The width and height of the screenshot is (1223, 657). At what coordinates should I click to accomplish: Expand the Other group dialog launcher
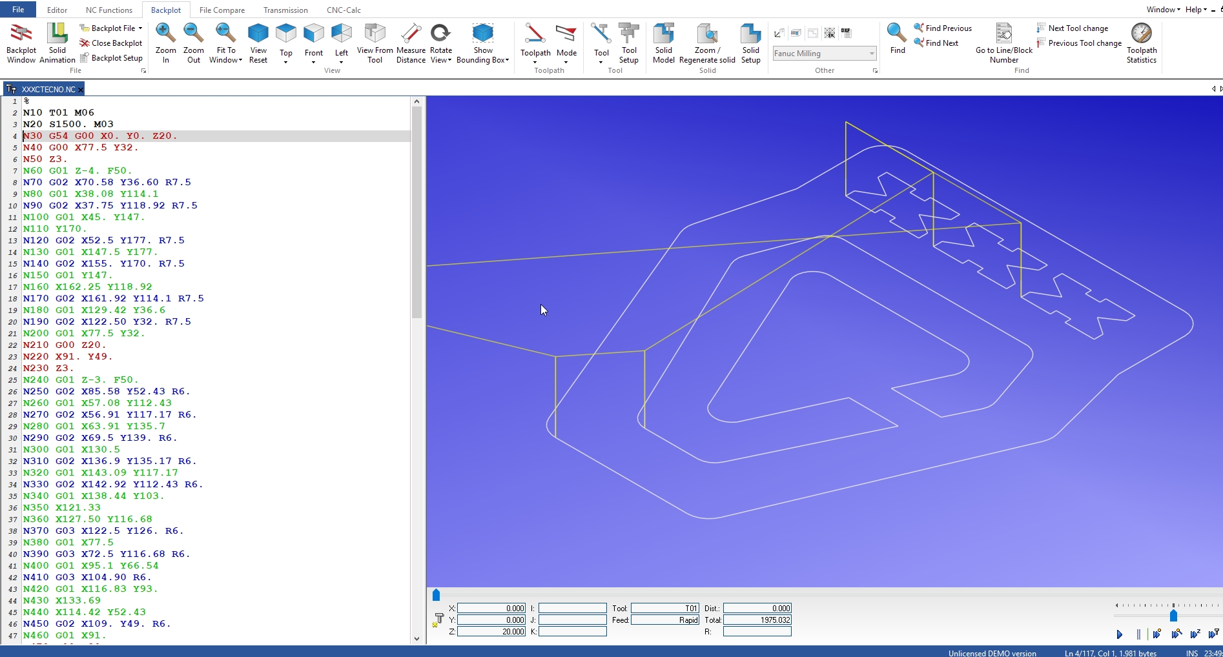pos(875,71)
